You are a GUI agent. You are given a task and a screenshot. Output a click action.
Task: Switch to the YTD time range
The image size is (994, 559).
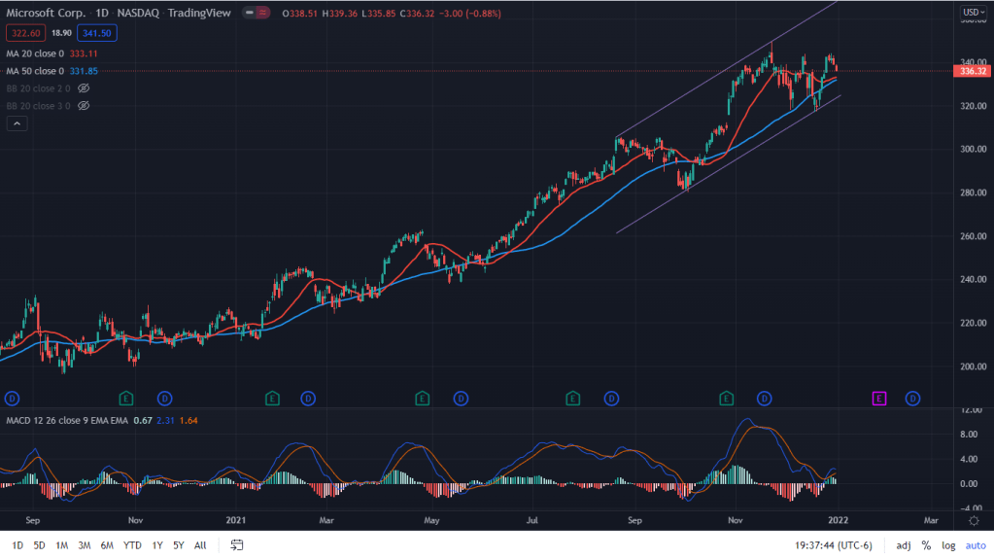pos(131,545)
